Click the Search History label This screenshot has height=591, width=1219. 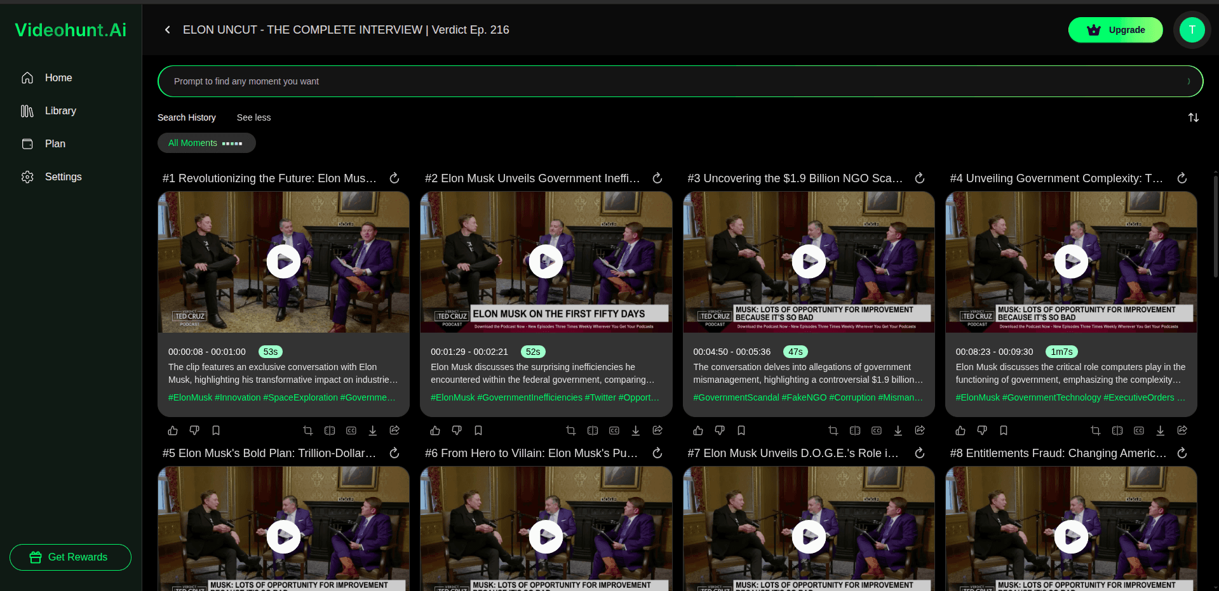click(x=187, y=117)
